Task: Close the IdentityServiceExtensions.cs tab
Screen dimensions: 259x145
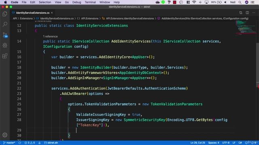Action: point(52,12)
